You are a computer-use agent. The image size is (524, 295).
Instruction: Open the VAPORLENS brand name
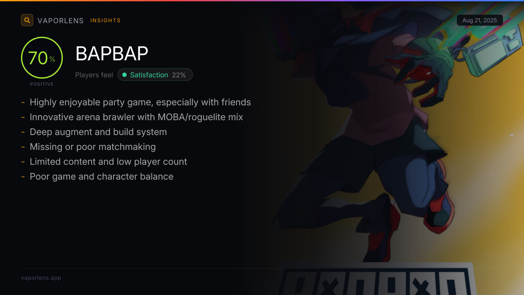coord(61,21)
